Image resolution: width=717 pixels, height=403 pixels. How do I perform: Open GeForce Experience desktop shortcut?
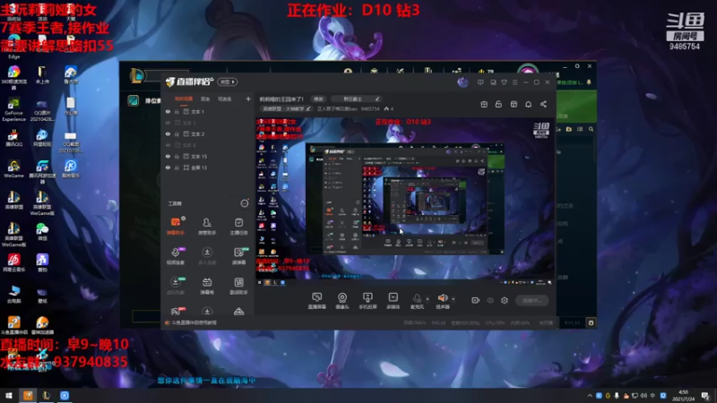point(13,110)
